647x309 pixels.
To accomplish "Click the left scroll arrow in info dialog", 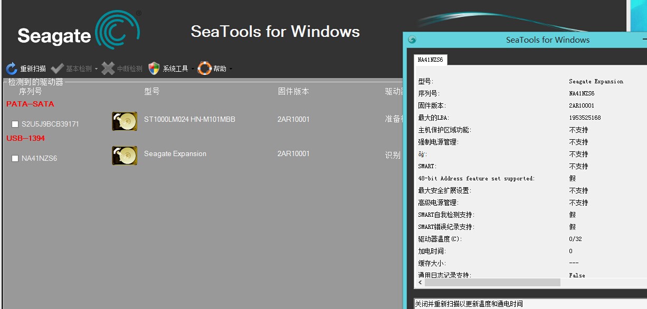I will [420, 283].
